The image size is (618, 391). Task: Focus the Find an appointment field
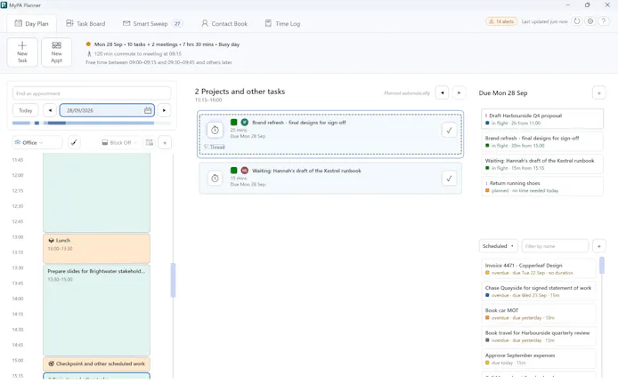tap(92, 93)
